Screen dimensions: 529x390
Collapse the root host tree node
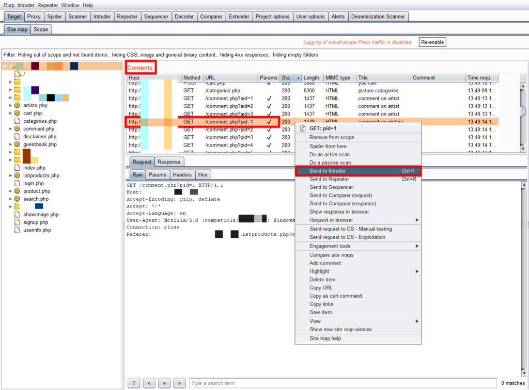tap(5, 67)
